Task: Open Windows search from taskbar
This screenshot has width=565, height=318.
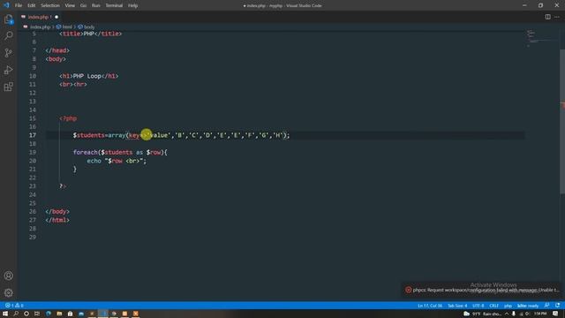Action: (x=16, y=314)
